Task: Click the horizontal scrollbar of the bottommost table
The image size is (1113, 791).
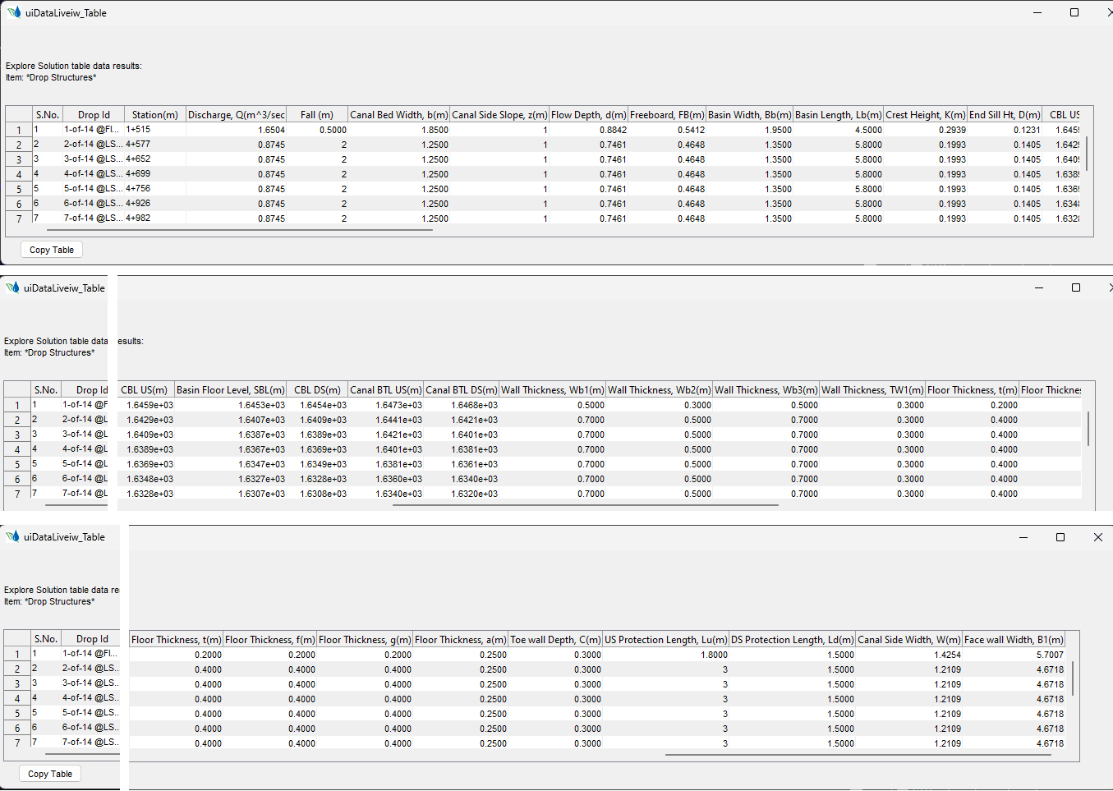Action: click(x=858, y=755)
